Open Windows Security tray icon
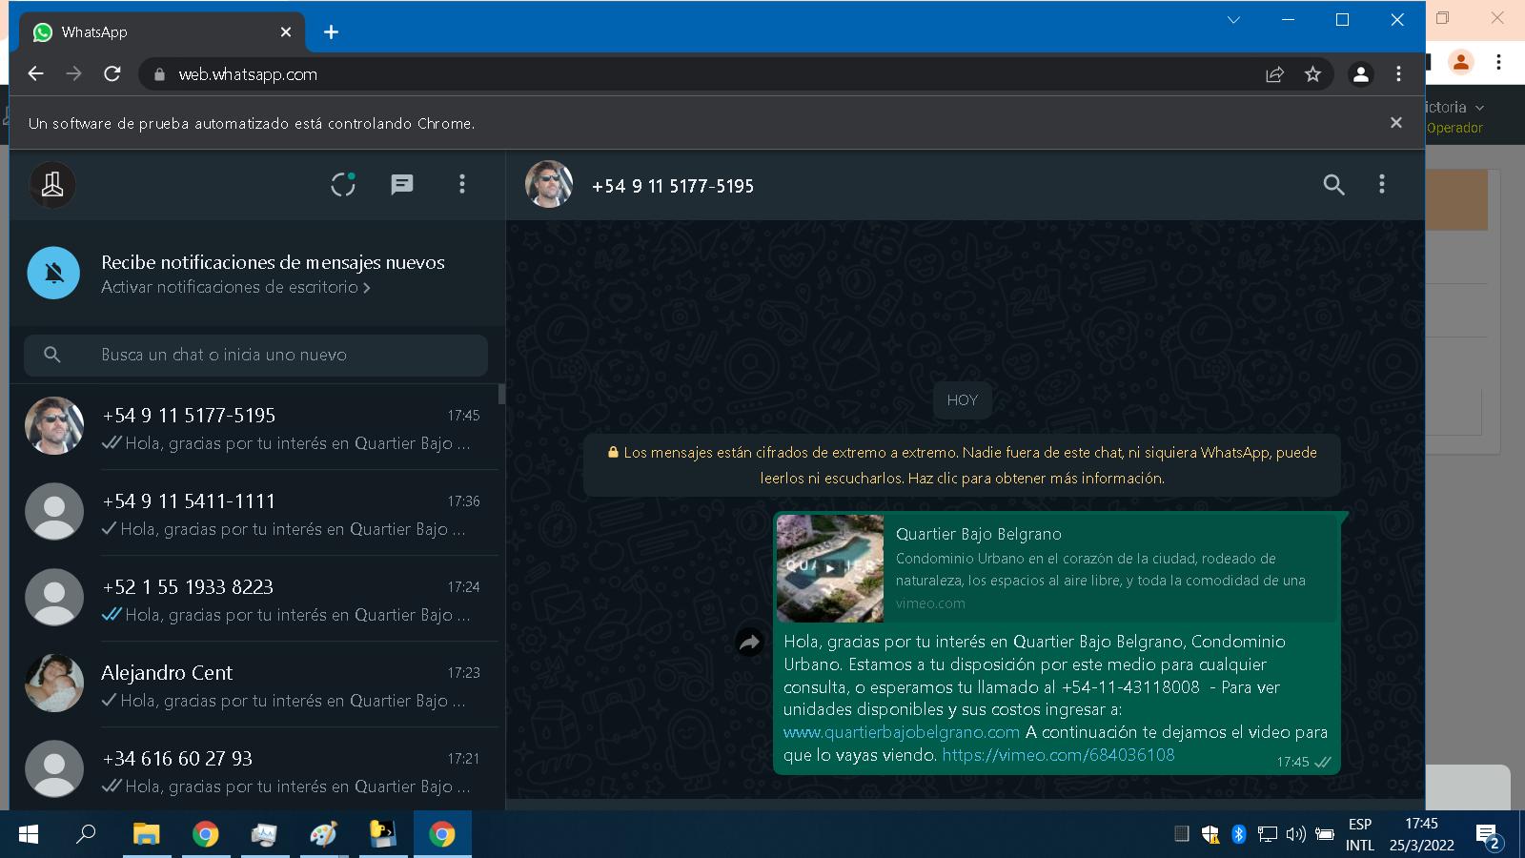Screen dimensions: 1525x858 tap(1210, 834)
